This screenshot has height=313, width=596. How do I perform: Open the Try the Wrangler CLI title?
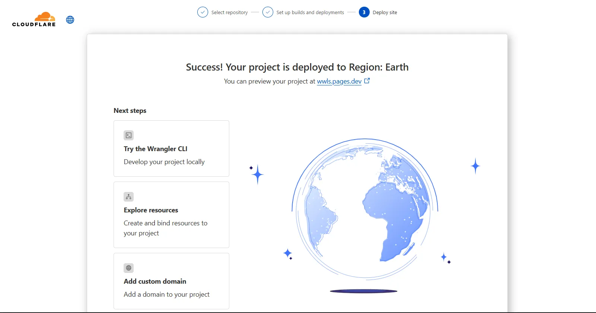pyautogui.click(x=156, y=149)
